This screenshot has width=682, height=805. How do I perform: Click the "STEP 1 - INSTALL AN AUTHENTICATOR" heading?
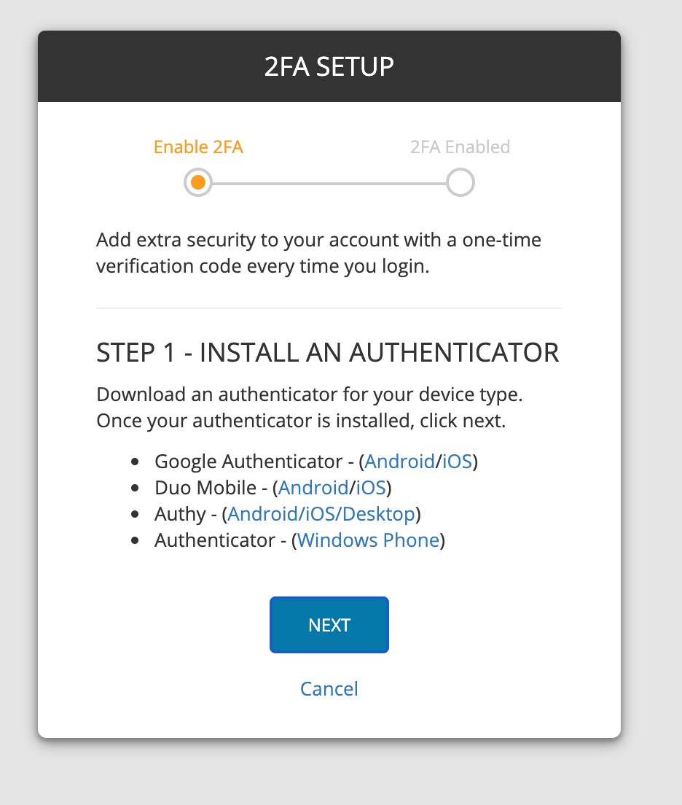click(x=328, y=353)
